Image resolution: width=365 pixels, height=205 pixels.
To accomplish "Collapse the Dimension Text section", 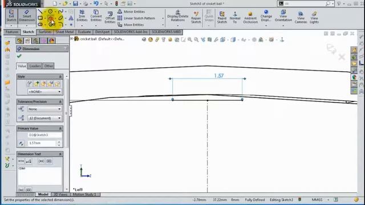I will [x=60, y=154].
